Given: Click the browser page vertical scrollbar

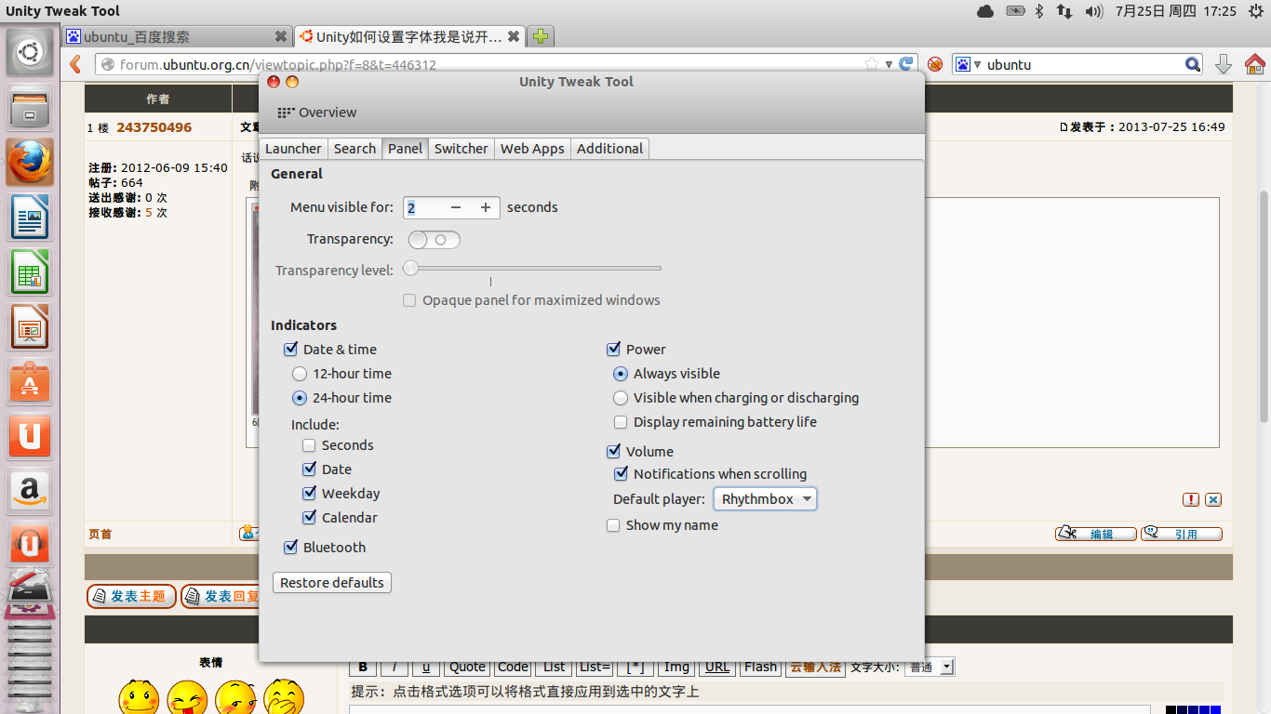Looking at the screenshot, I should 1264,307.
